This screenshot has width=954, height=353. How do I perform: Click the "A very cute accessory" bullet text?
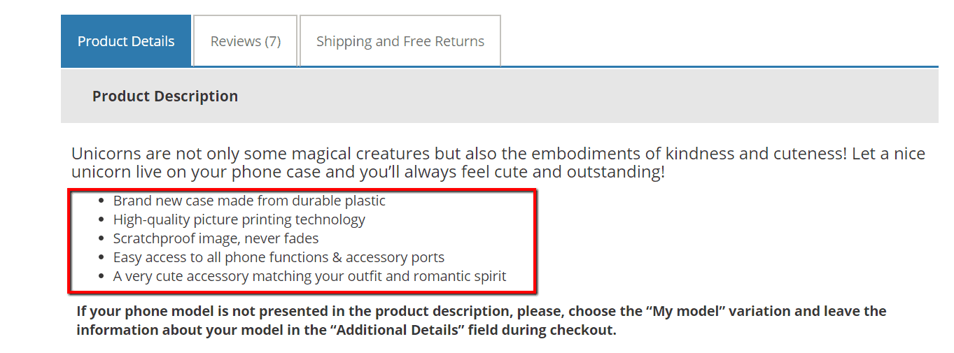309,276
